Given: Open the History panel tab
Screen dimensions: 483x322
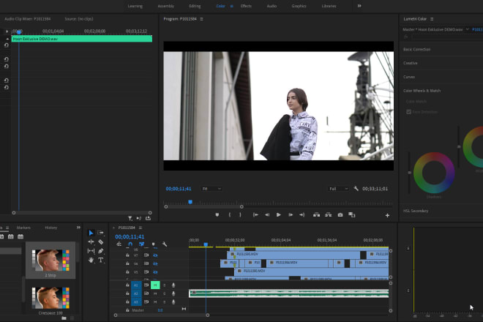Looking at the screenshot, I should [x=51, y=228].
